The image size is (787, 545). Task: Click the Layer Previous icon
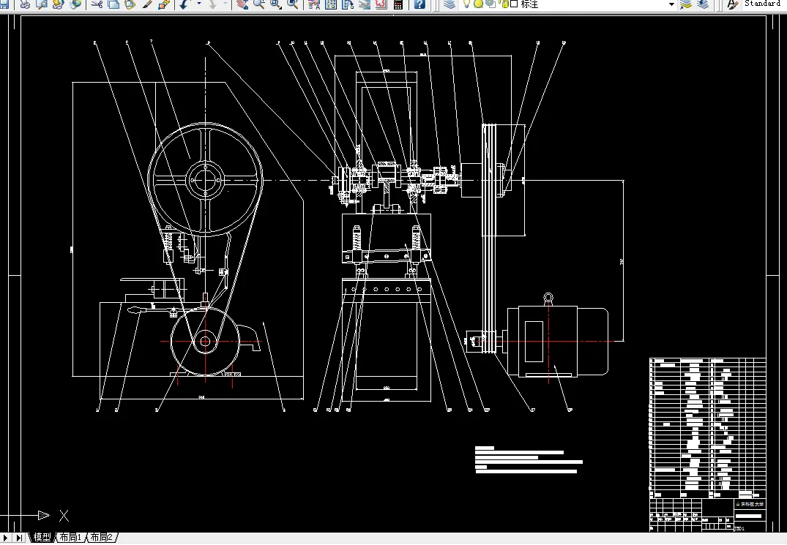click(703, 4)
